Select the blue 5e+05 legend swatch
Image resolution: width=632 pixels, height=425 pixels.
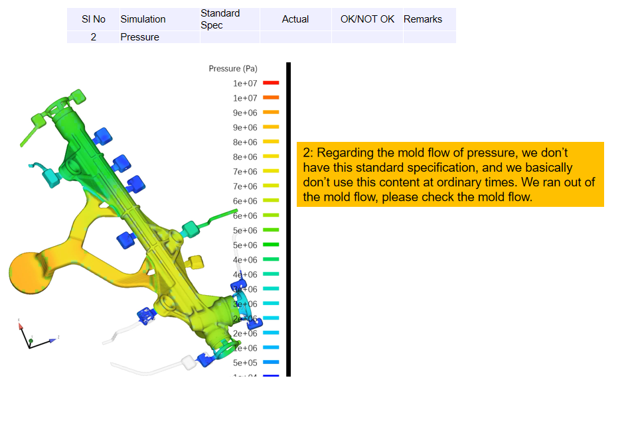pyautogui.click(x=271, y=363)
